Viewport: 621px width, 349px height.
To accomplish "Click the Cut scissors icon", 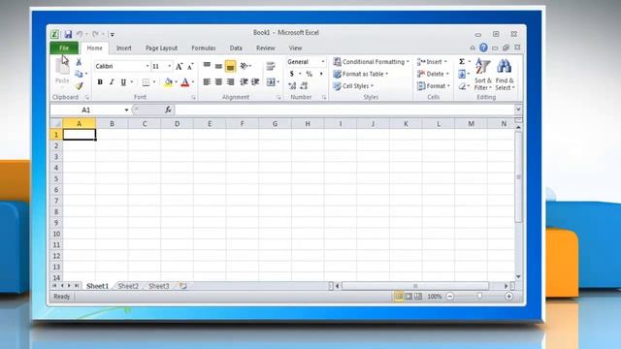I will click(x=79, y=62).
